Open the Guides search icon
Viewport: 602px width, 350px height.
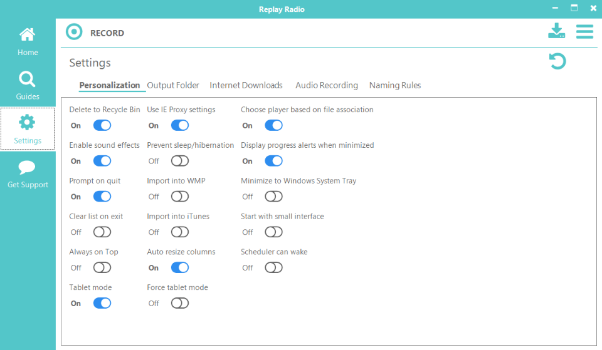pyautogui.click(x=27, y=80)
